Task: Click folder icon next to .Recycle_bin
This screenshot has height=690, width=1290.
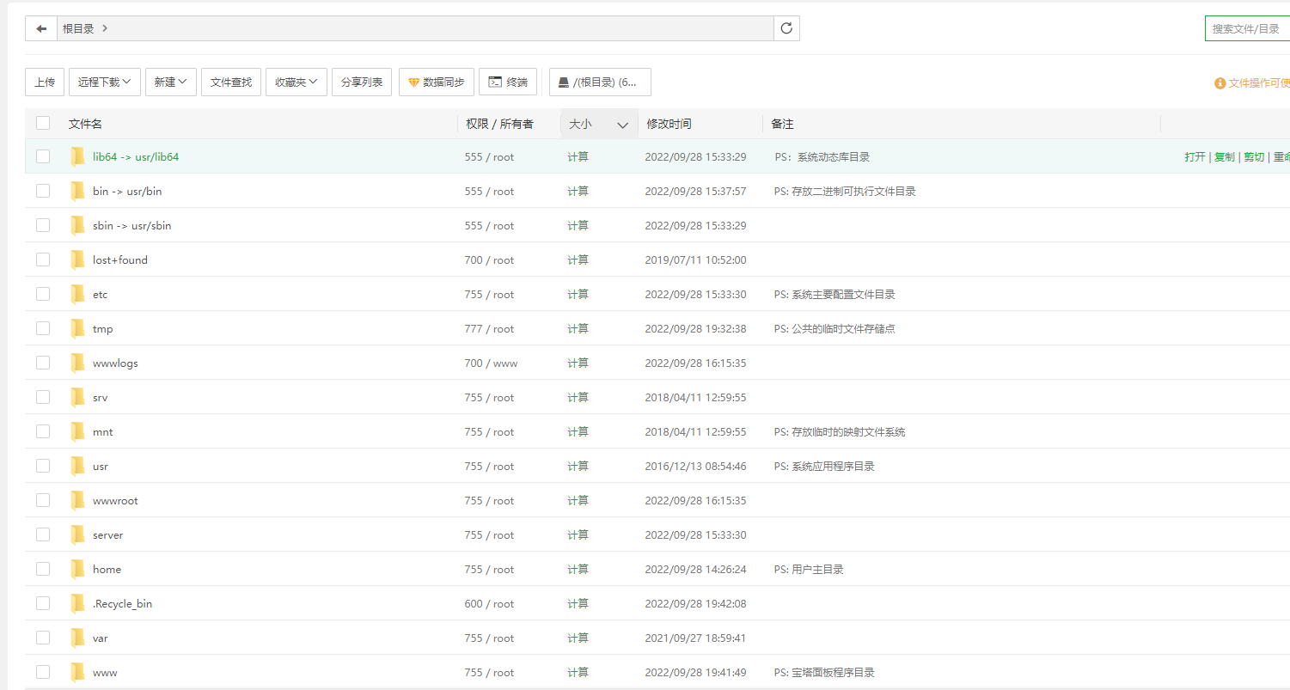Action: coord(78,603)
